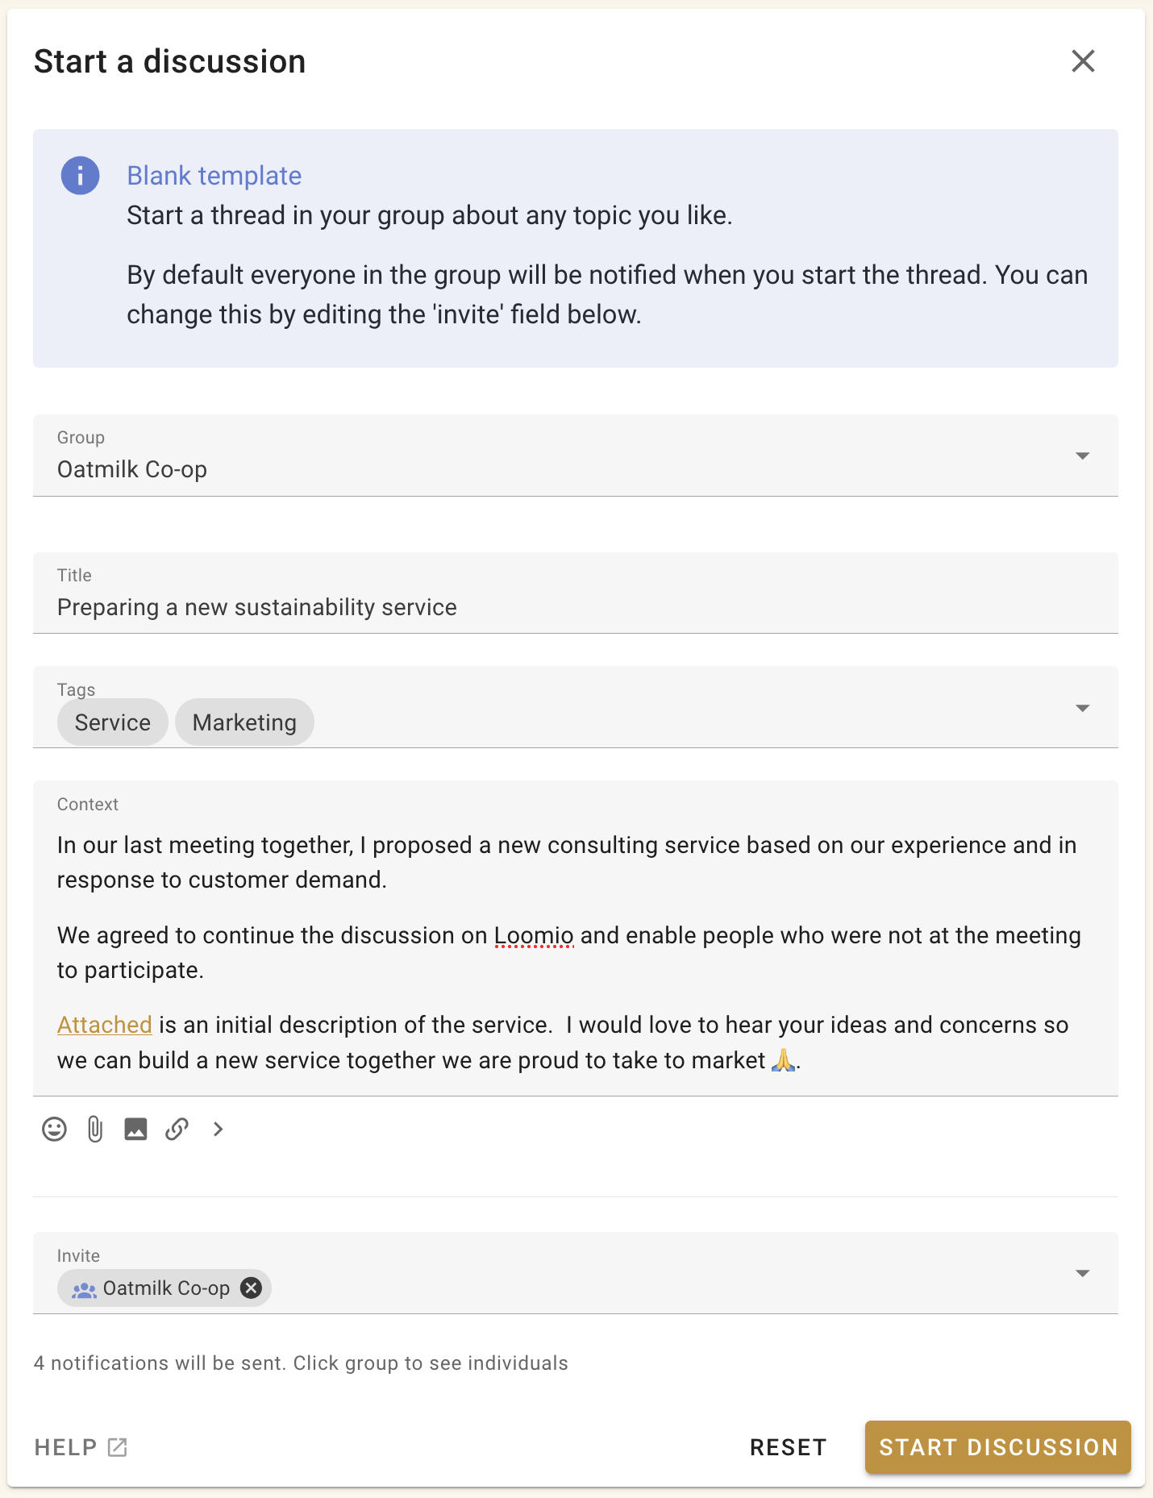Image resolution: width=1153 pixels, height=1498 pixels.
Task: Expand the Tags dropdown
Action: pos(1084,707)
